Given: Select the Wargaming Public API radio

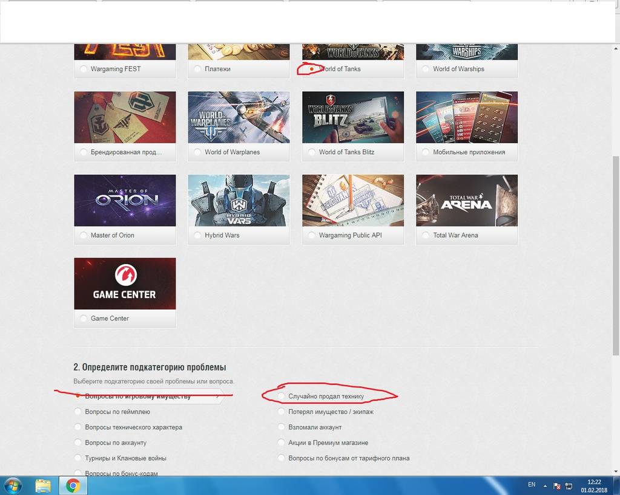Looking at the screenshot, I should (312, 235).
